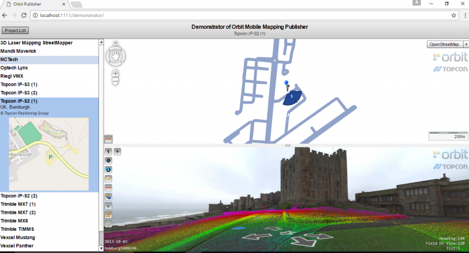Image resolution: width=469 pixels, height=253 pixels.
Task: Click the image snapshot icon in panorama toolbar
Action: [108, 179]
